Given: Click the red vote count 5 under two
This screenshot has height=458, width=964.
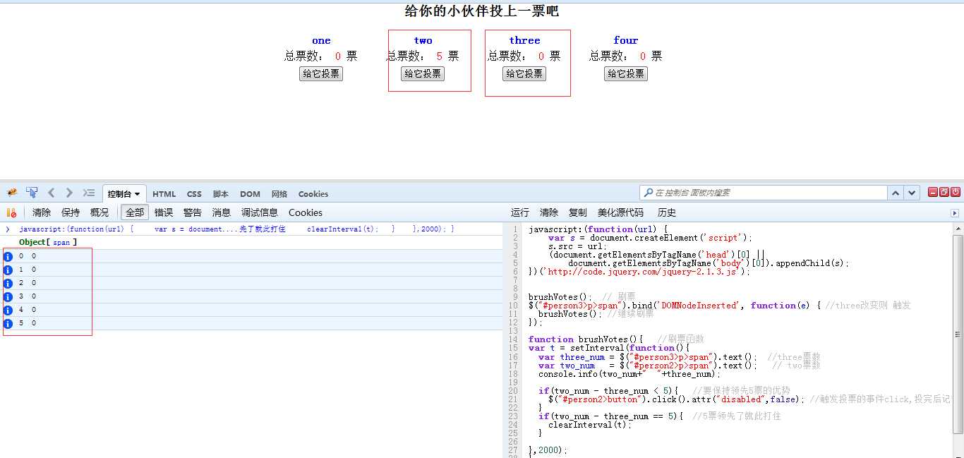Looking at the screenshot, I should pyautogui.click(x=440, y=56).
